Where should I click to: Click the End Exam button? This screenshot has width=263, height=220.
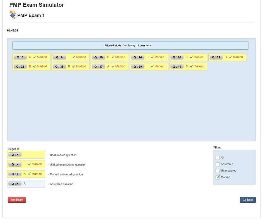(17, 200)
